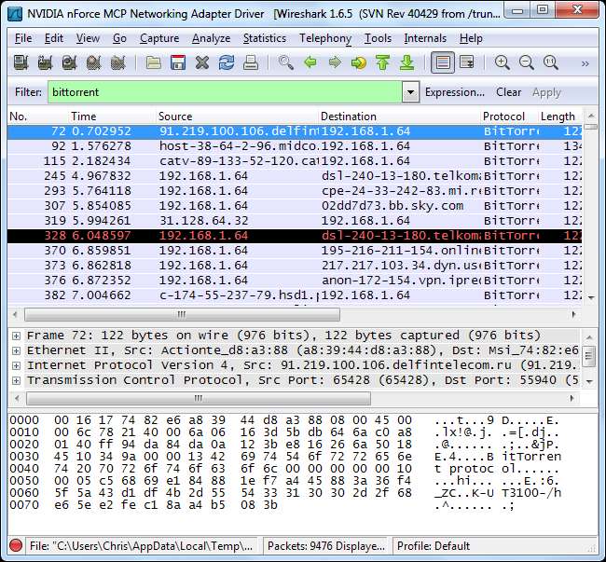Click packet list vertical scrollbar down arrow

591,297
